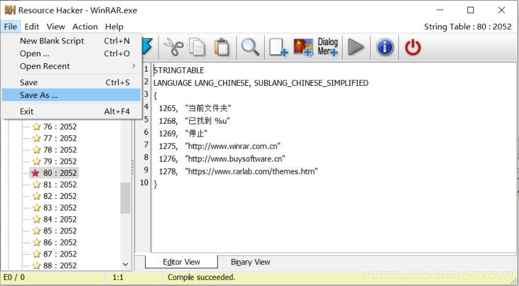Screen dimensions: 519x286
Task: Expand the Open Recent submenu
Action: 71,66
